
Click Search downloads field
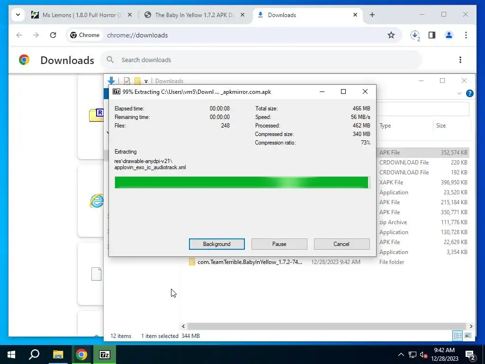pos(261,60)
